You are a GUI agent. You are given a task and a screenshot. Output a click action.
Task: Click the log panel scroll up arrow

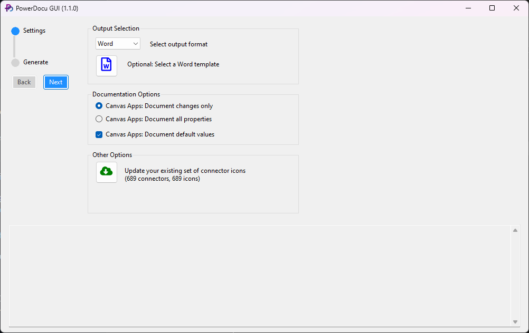coord(515,230)
